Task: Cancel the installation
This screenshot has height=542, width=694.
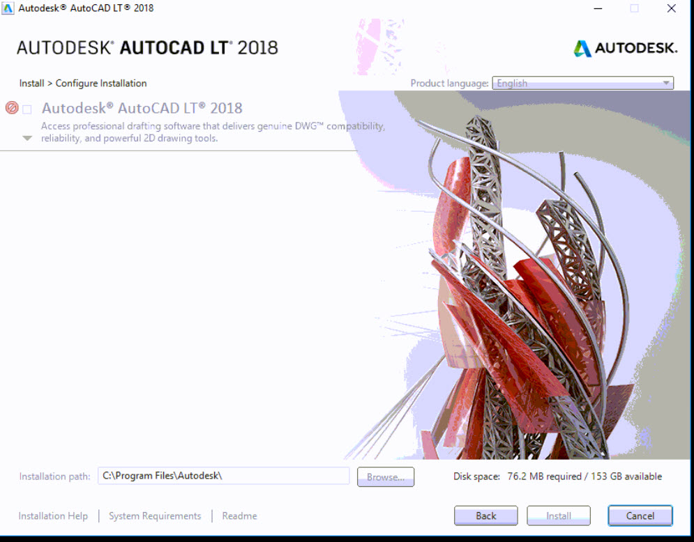Action: coord(640,516)
